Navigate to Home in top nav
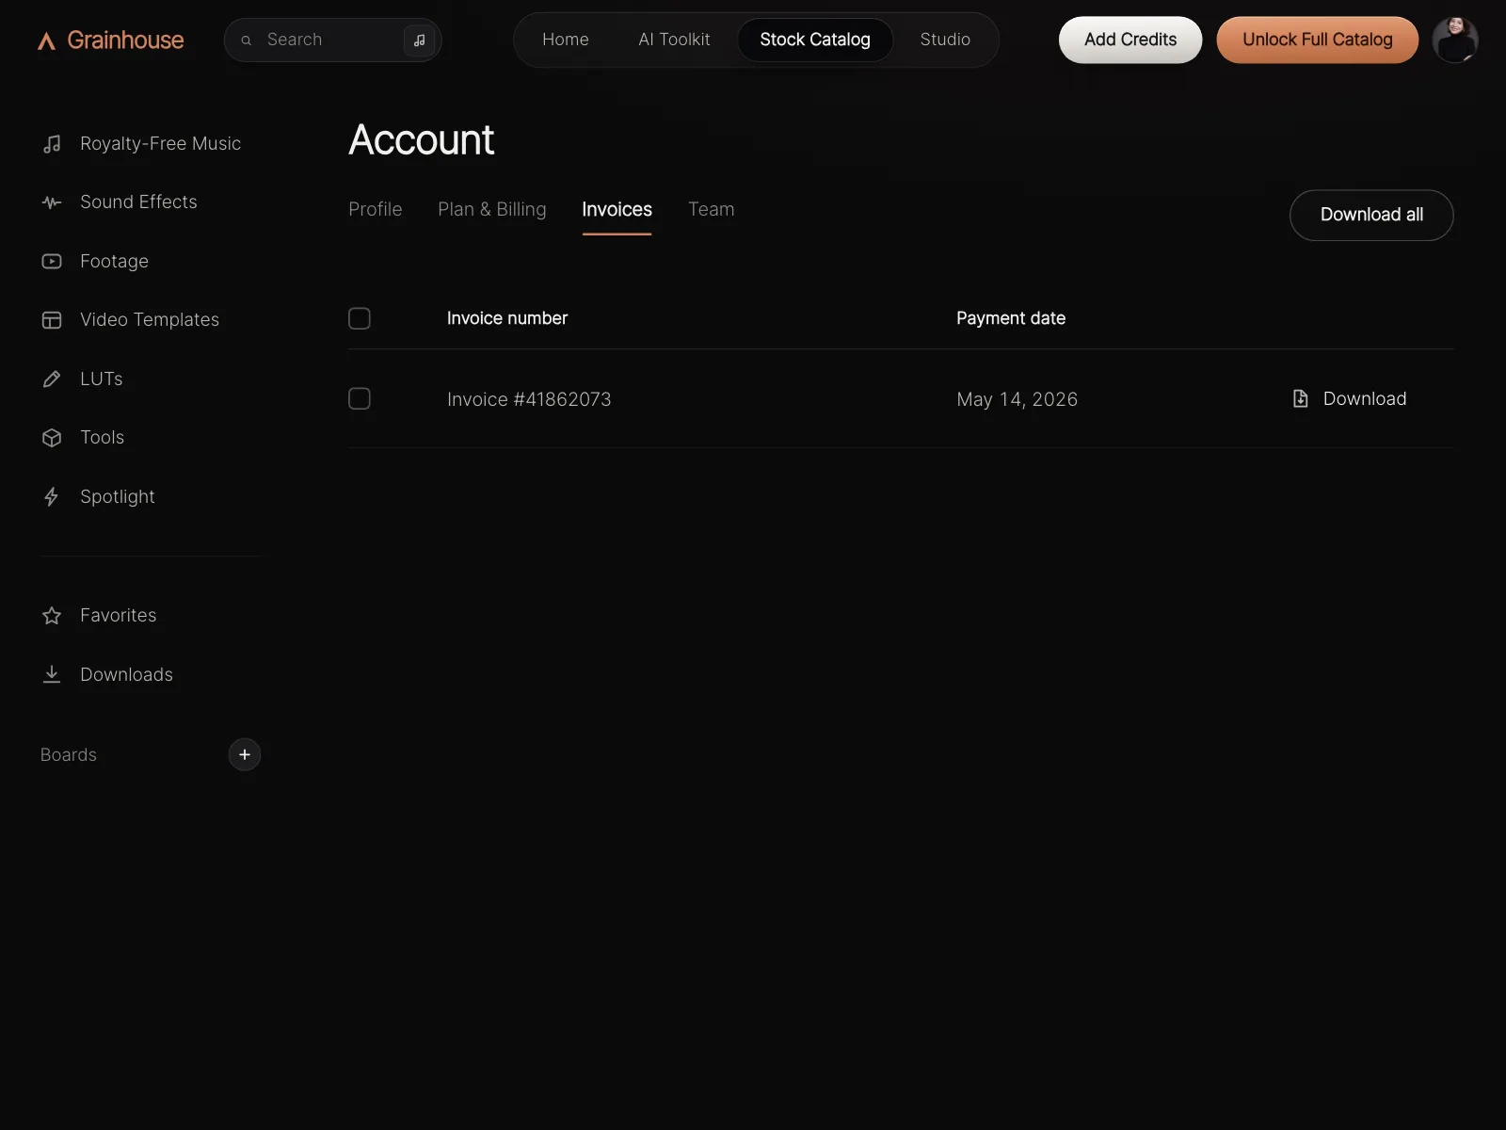 566,40
